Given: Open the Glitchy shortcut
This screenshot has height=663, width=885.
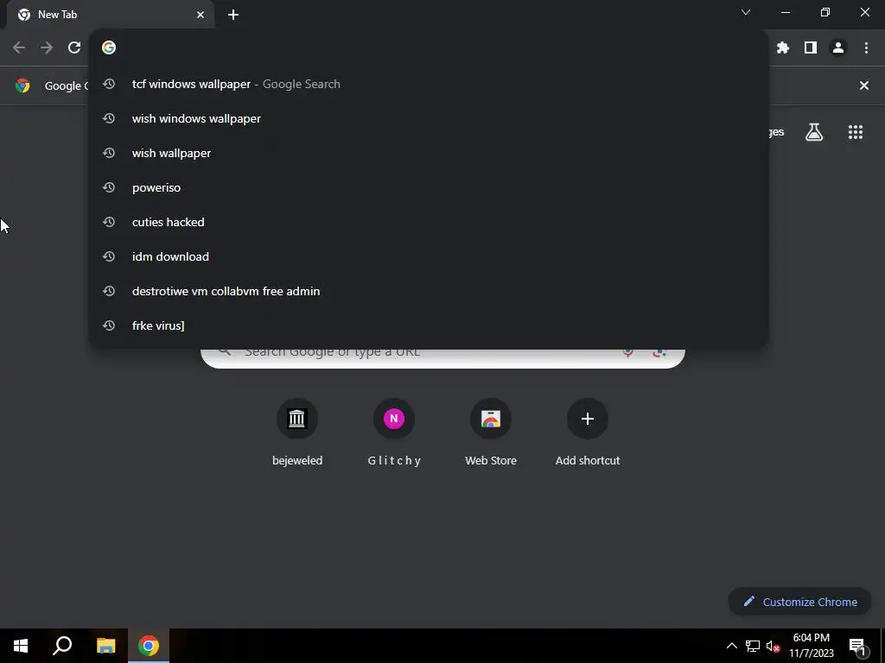Looking at the screenshot, I should click(394, 433).
